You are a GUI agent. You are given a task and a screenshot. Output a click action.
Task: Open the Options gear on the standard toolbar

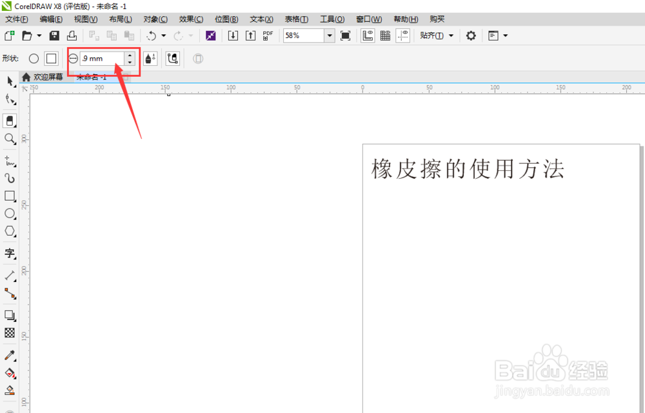pos(470,35)
